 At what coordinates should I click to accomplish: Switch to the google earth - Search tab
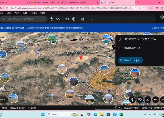(x=82, y=2)
